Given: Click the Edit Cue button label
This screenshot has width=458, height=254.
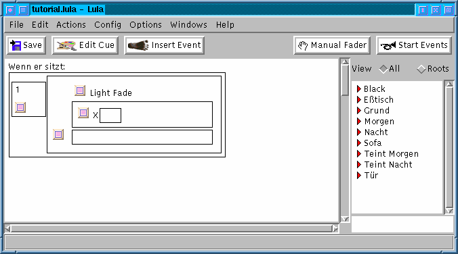Looking at the screenshot, I should click(97, 45).
